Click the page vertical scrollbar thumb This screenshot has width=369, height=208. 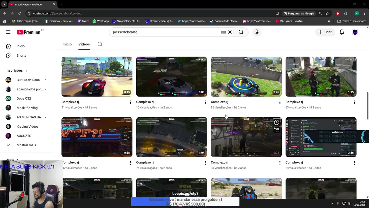click(x=367, y=106)
